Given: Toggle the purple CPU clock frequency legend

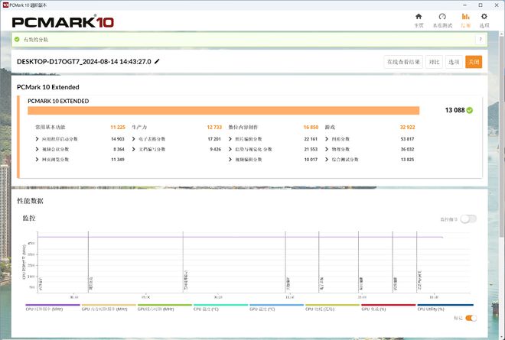Looking at the screenshot, I should point(53,307).
